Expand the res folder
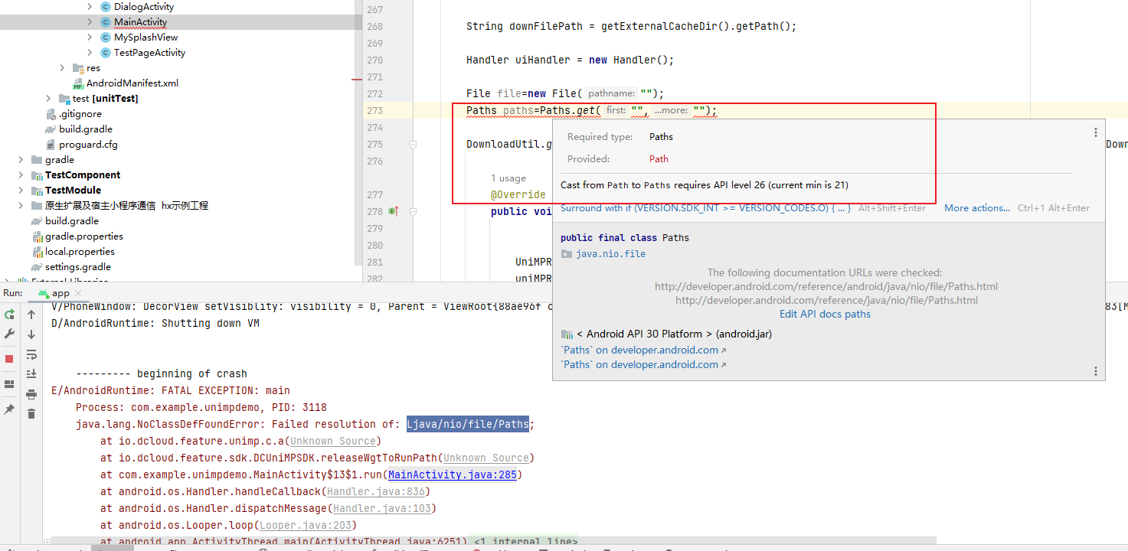The image size is (1128, 551). click(63, 68)
